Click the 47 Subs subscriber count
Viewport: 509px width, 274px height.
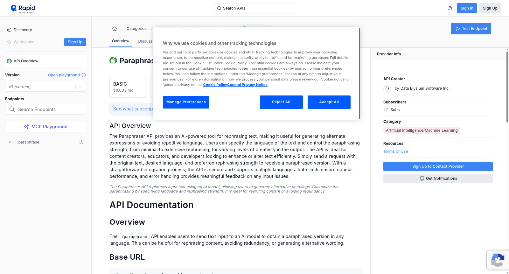[x=391, y=110]
